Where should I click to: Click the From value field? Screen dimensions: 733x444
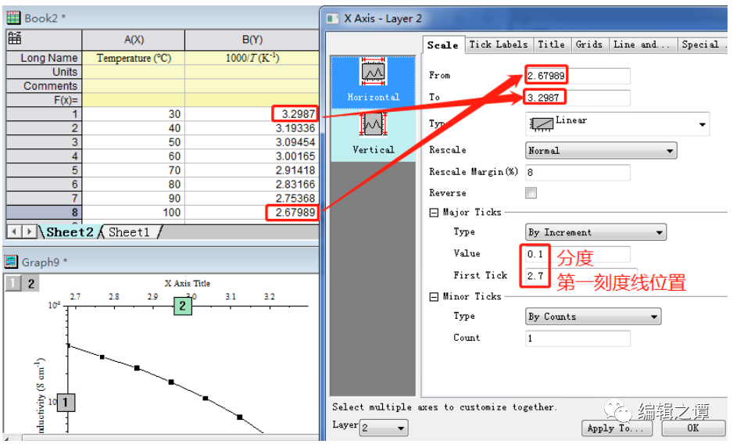point(577,75)
